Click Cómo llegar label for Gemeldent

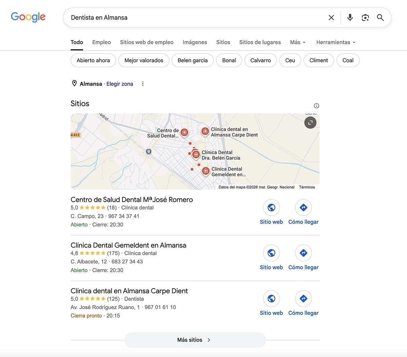pos(304,267)
